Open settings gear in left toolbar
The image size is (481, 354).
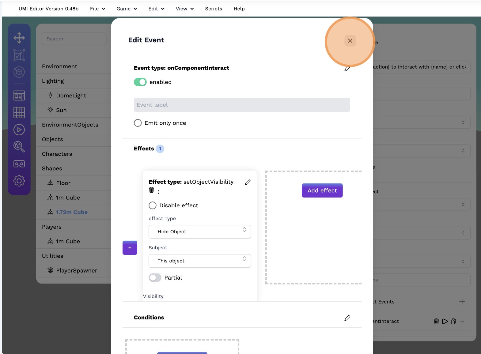(x=19, y=181)
